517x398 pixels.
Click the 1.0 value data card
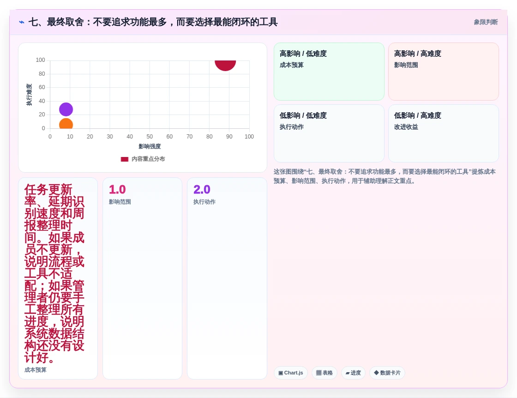click(x=143, y=278)
